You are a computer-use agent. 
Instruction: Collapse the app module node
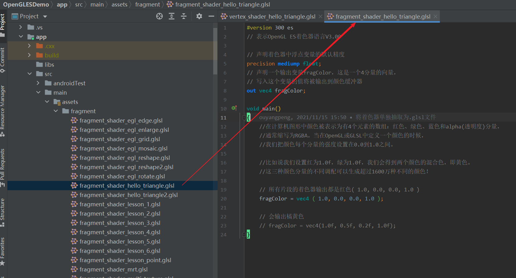(x=21, y=37)
